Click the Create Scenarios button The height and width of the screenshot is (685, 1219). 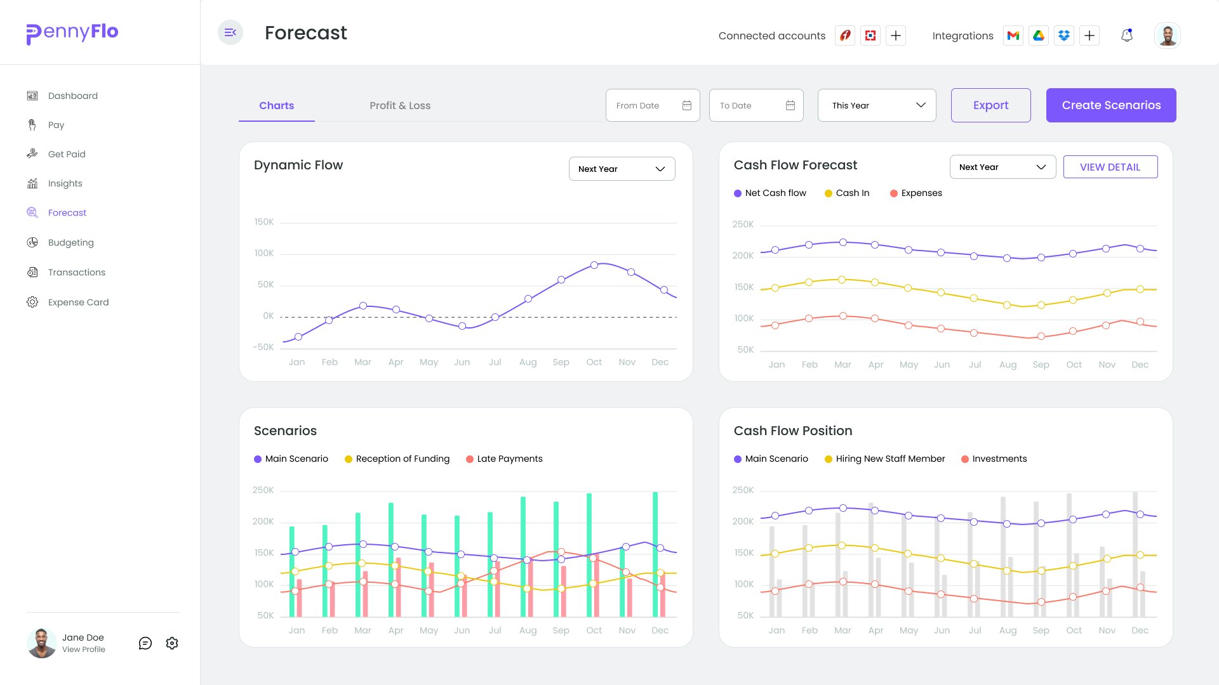(x=1111, y=105)
